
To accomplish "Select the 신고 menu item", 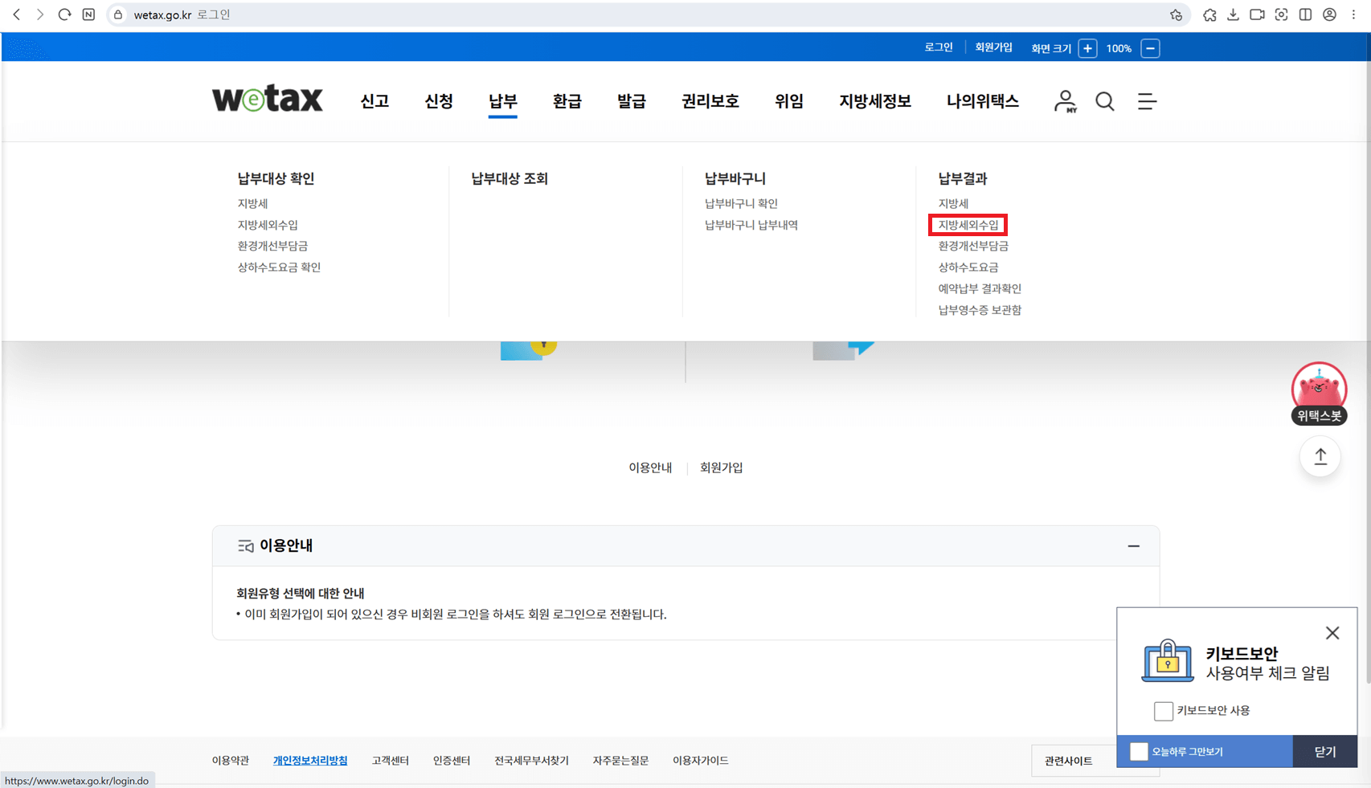I will coord(374,101).
